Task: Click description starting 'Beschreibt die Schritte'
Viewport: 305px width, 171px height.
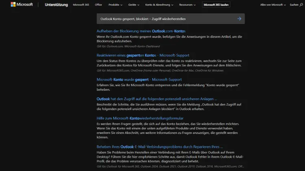Action: 169,107
